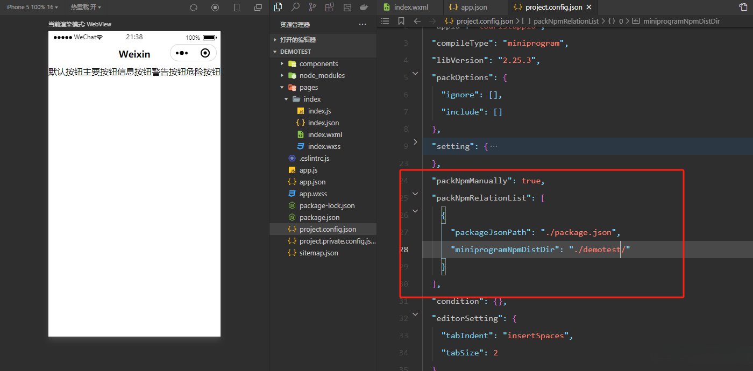Image resolution: width=753 pixels, height=371 pixels.
Task: Open the Search panel magnifier icon
Action: [x=295, y=7]
